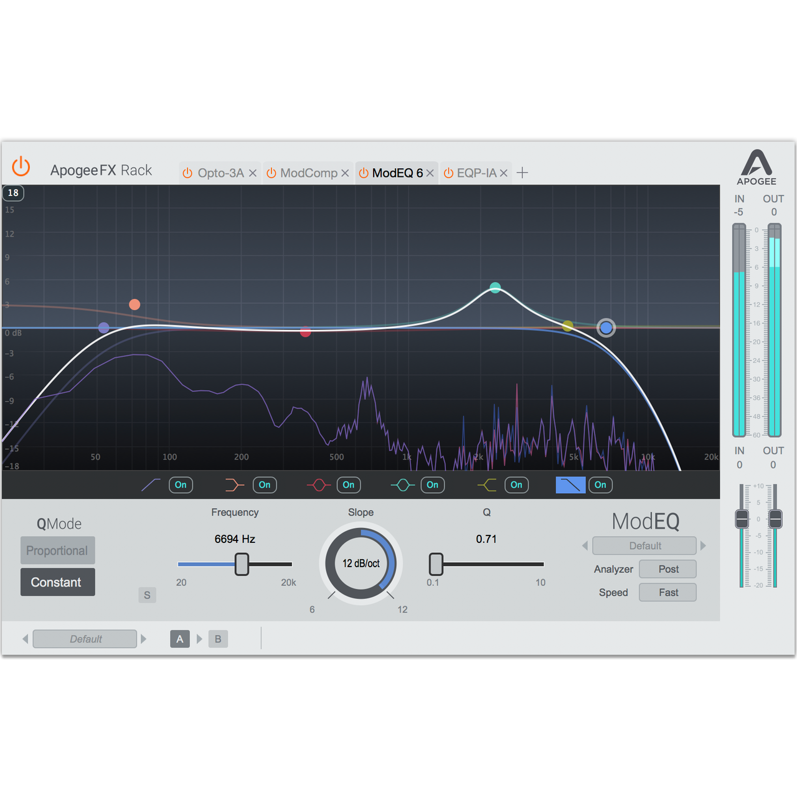Toggle the low-pass band On switch

click(600, 484)
